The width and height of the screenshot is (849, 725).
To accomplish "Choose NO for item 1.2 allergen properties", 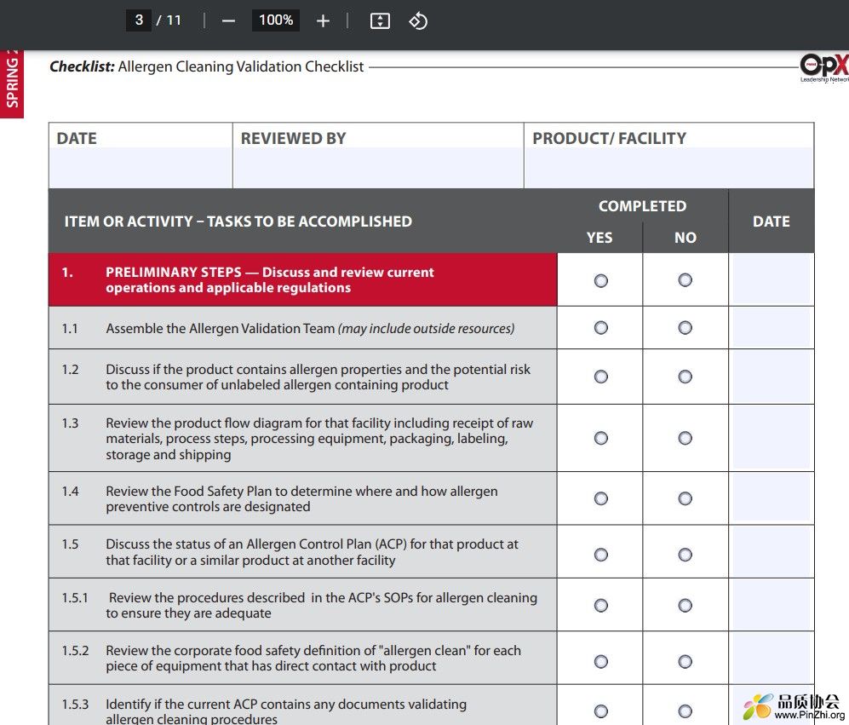I will 685,376.
